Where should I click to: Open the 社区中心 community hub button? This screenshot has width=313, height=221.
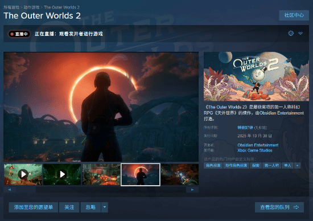294,15
